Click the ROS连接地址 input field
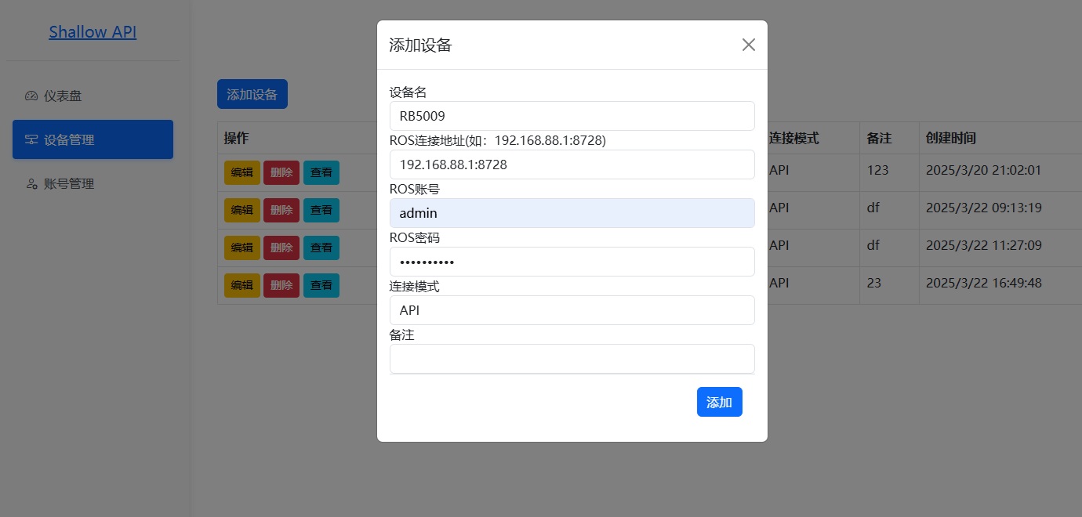1082x517 pixels. click(x=572, y=164)
